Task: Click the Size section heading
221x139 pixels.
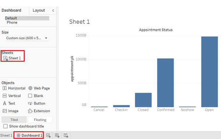Action: tap(5, 32)
